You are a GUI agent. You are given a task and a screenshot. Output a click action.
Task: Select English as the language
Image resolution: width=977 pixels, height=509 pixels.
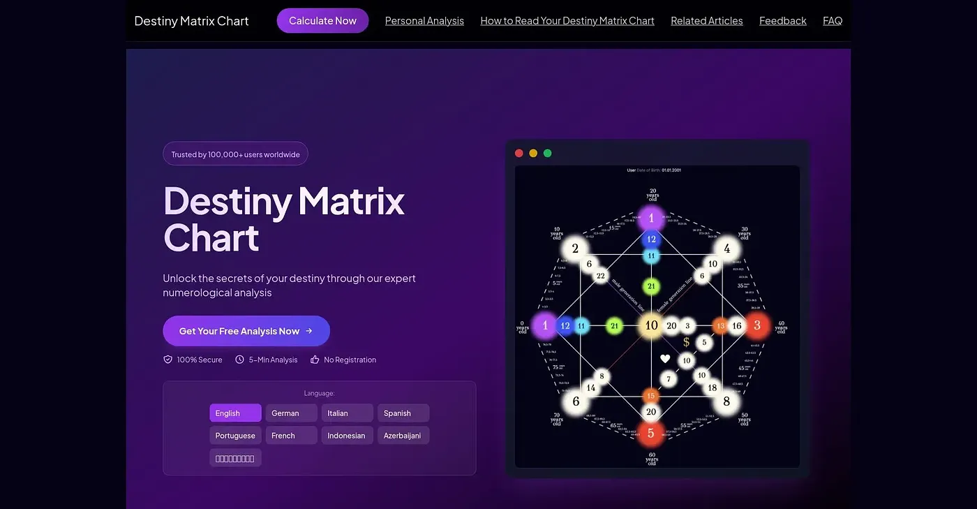(x=235, y=413)
